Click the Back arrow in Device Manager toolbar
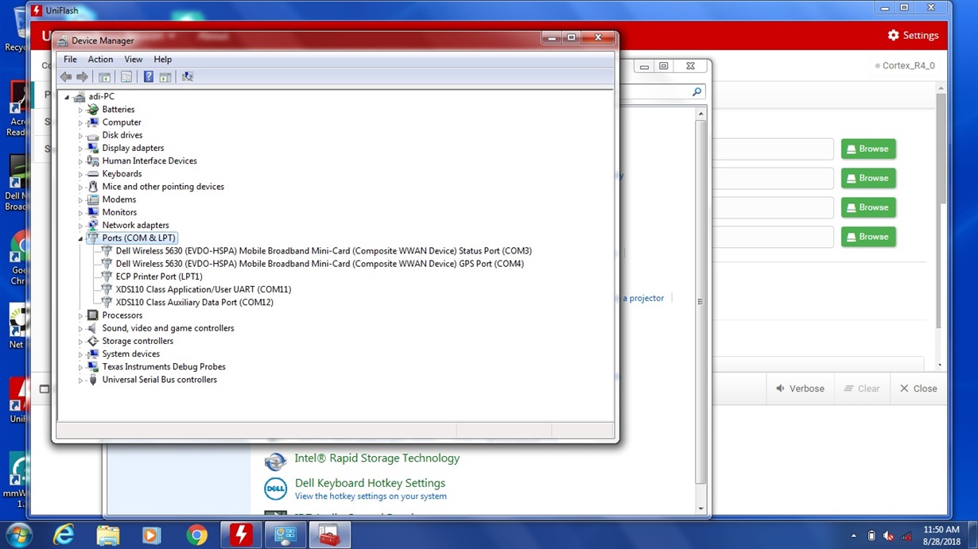Image resolution: width=978 pixels, height=549 pixels. coord(66,77)
